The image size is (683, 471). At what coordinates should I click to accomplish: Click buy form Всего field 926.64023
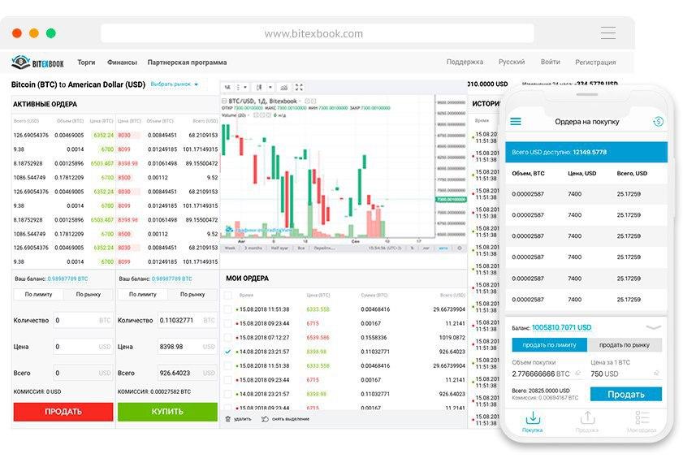(x=188, y=373)
